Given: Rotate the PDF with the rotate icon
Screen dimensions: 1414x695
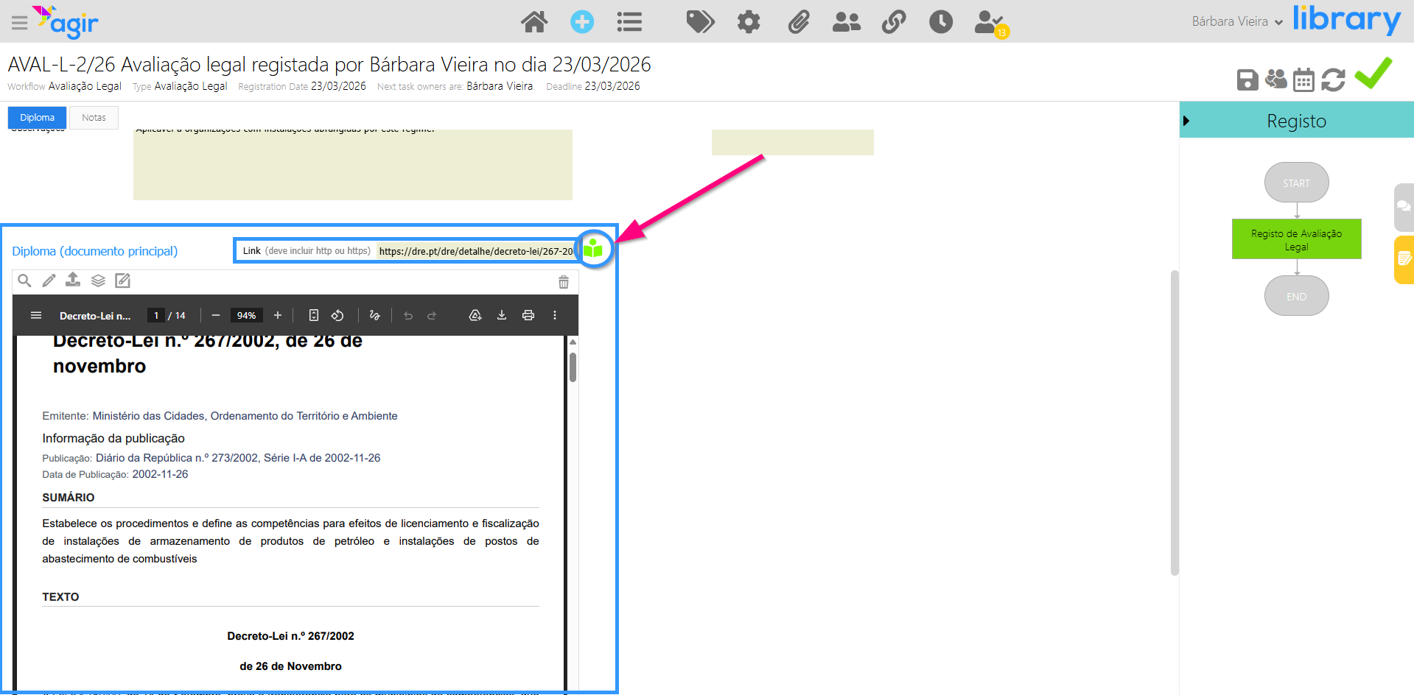Looking at the screenshot, I should tap(337, 315).
